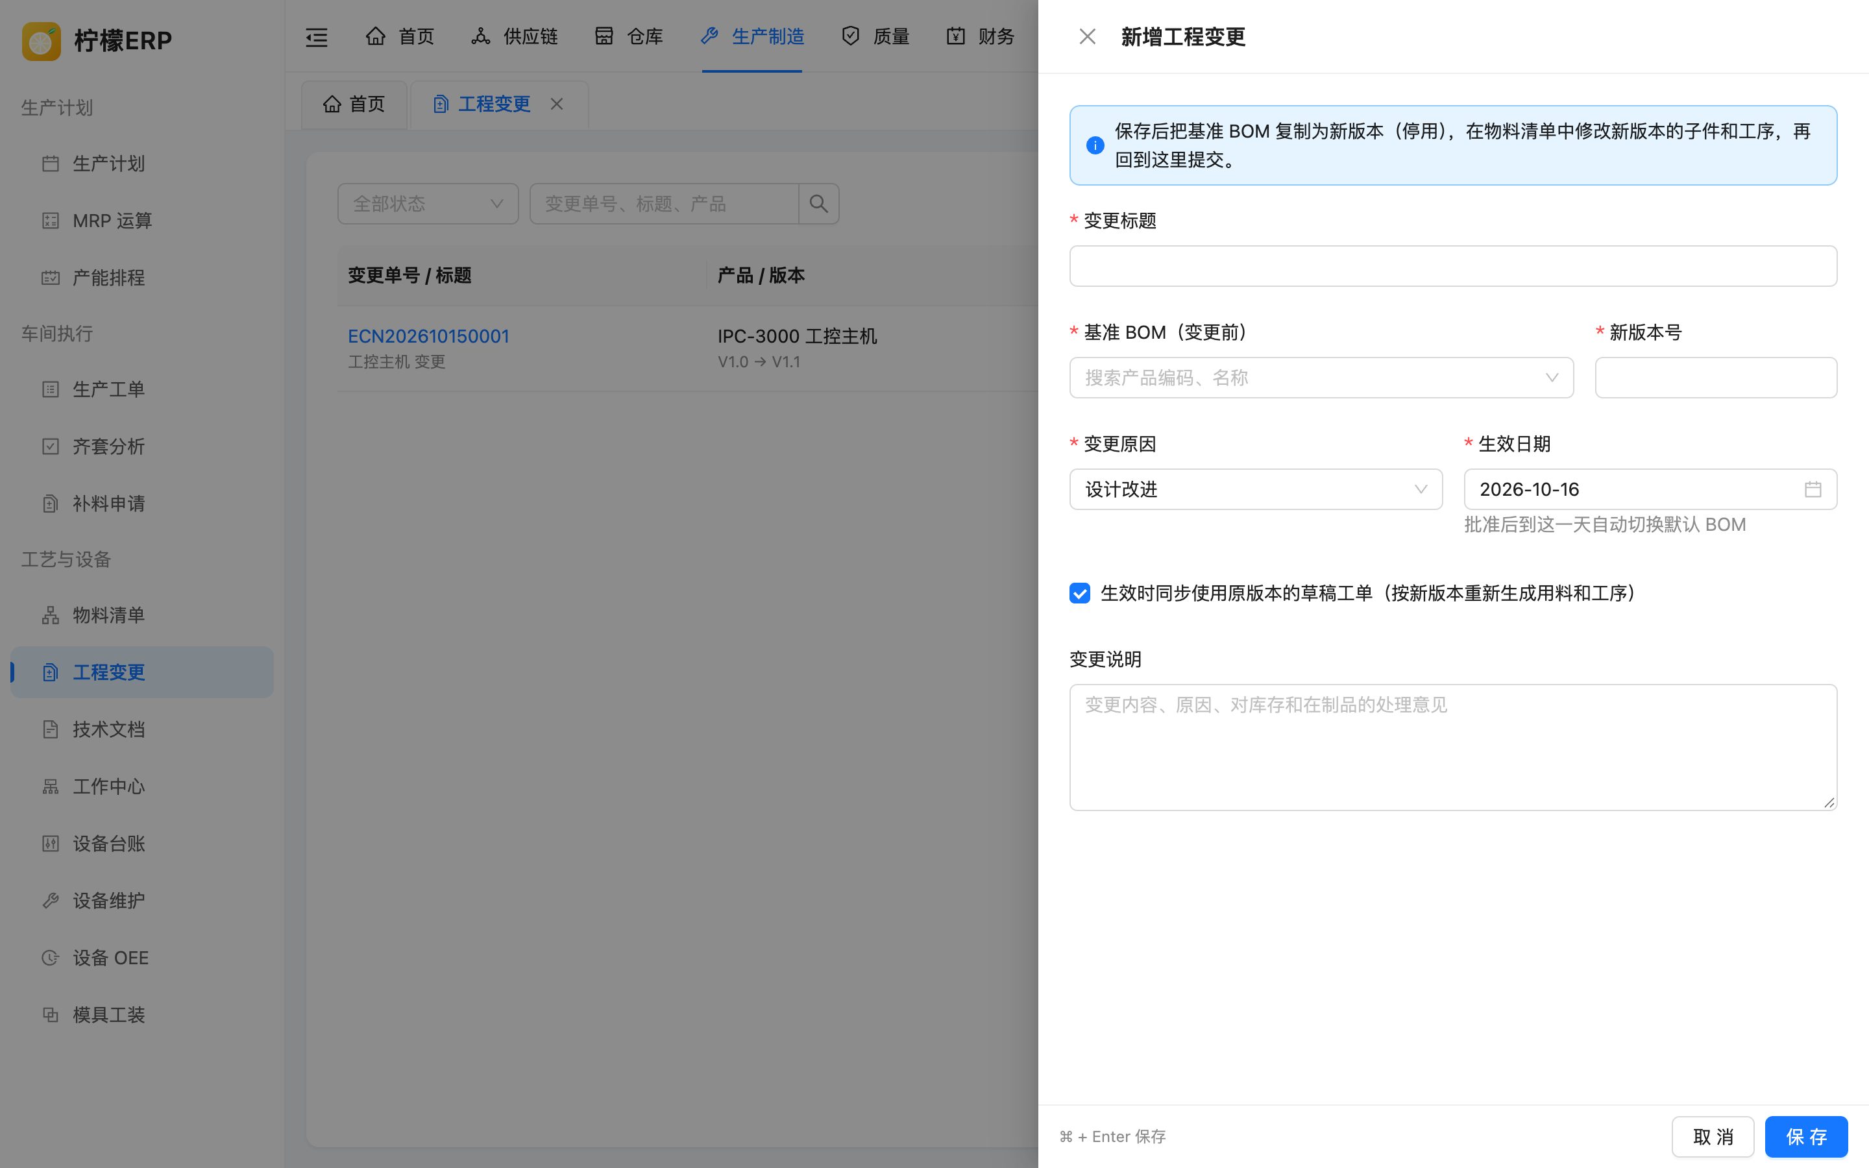Open the 变更原因 dropdown showing 设计改进
Image resolution: width=1869 pixels, height=1168 pixels.
(x=1256, y=489)
